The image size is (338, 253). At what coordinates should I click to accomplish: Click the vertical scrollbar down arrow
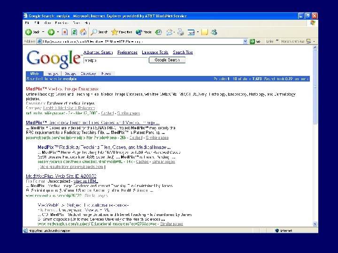pyautogui.click(x=315, y=224)
